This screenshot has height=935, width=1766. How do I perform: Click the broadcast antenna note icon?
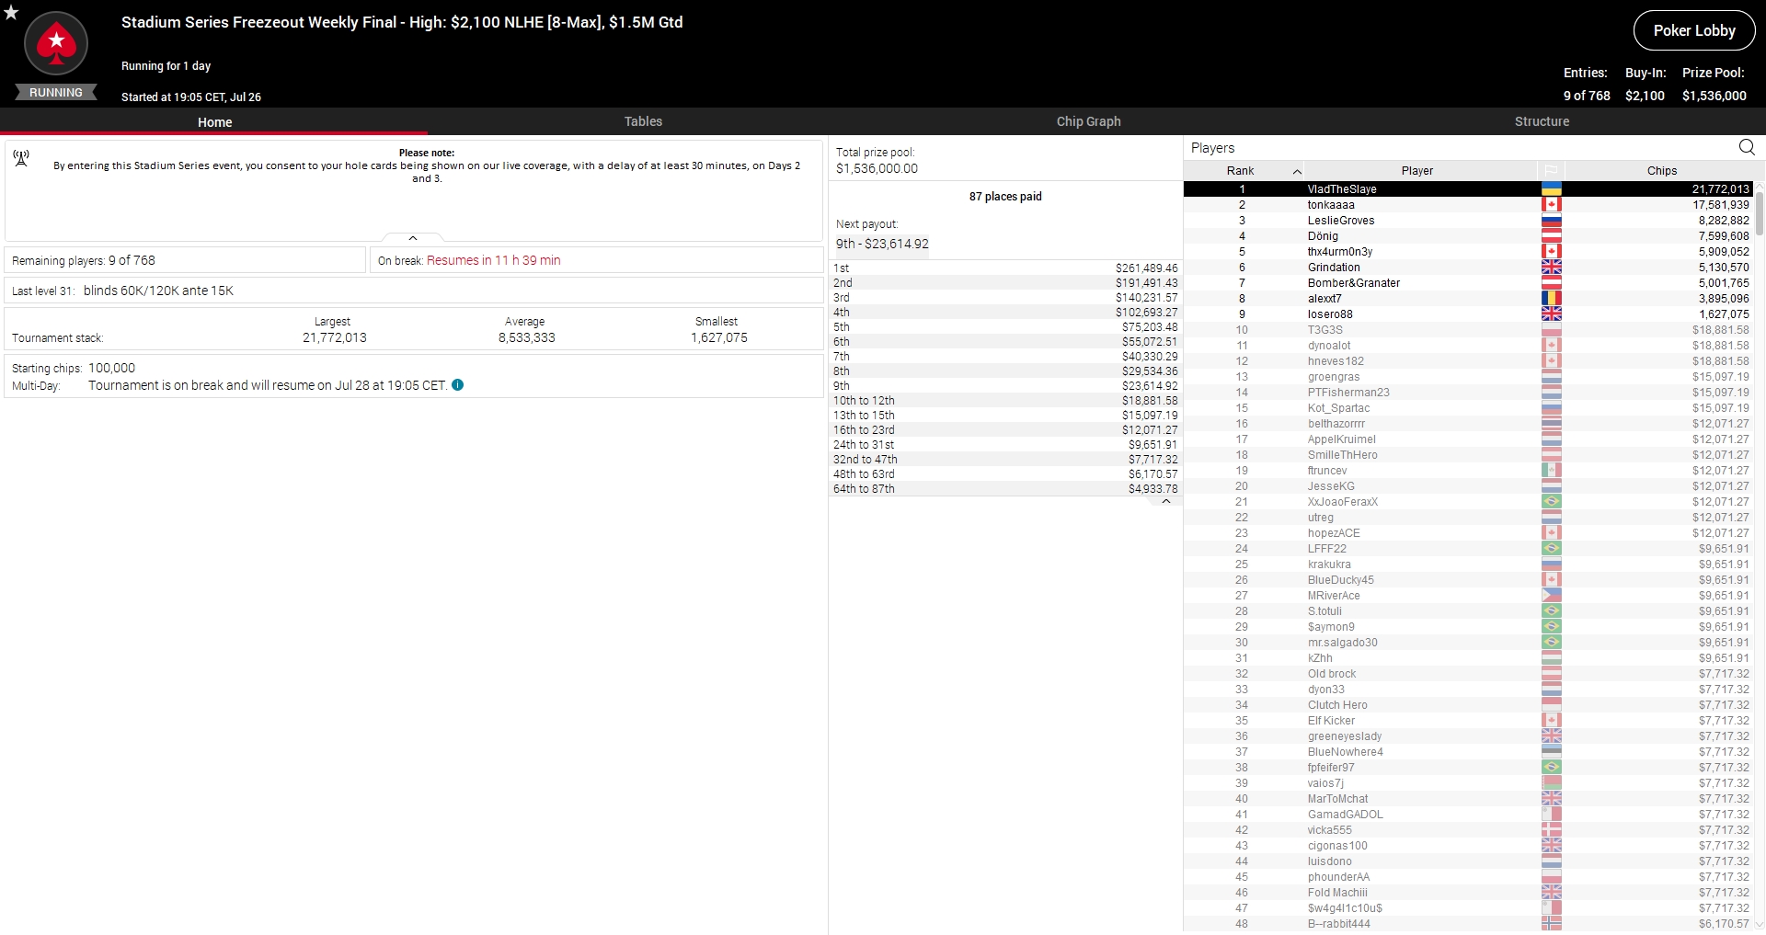pos(21,158)
